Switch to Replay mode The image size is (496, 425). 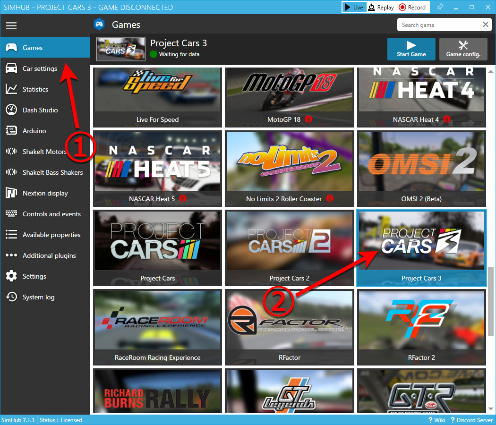tap(381, 7)
